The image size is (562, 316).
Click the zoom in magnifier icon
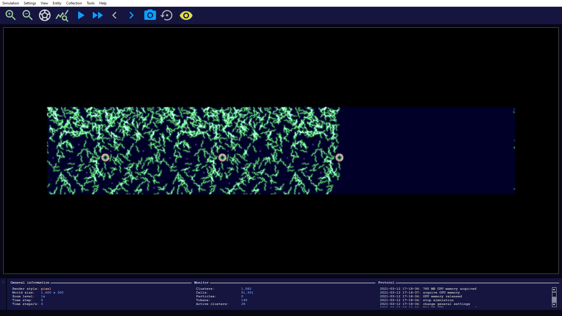[11, 15]
